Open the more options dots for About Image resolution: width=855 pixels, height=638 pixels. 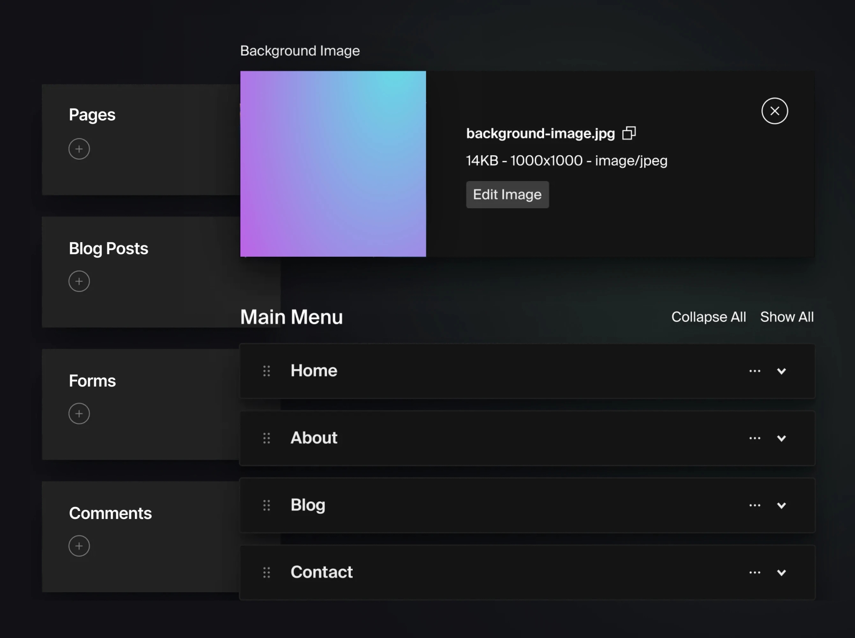point(755,438)
